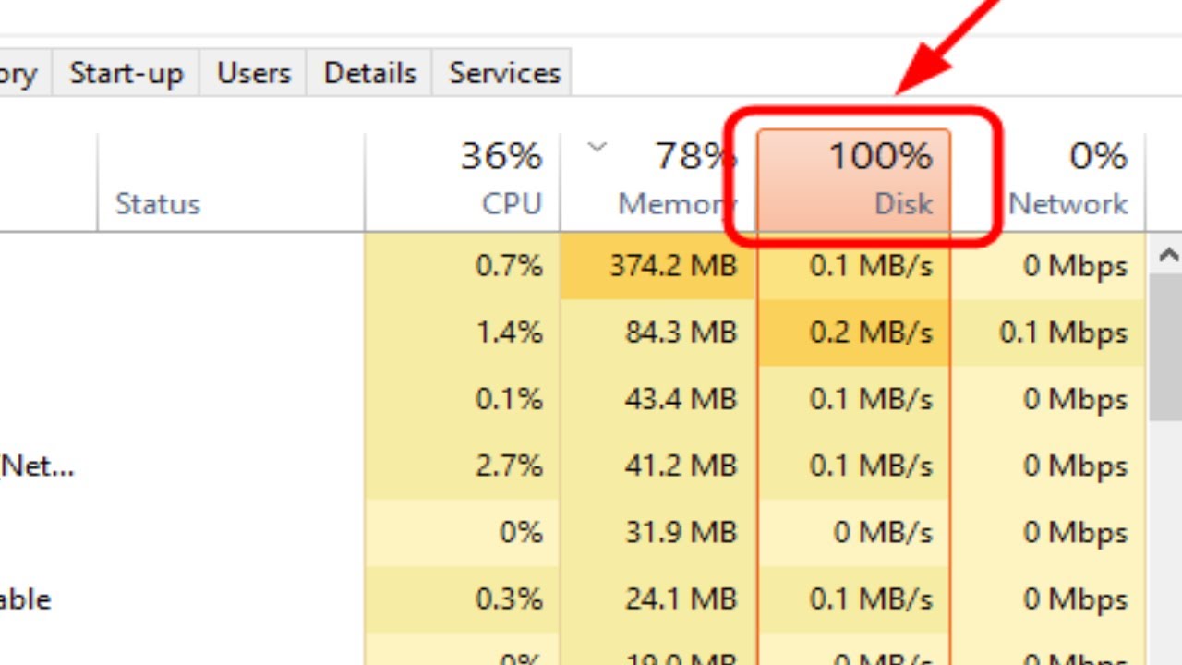Sort by the 100% Disk column header
This screenshot has height=665, width=1182.
pyautogui.click(x=853, y=180)
